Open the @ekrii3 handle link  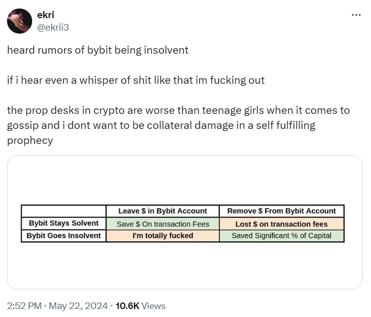(x=53, y=27)
